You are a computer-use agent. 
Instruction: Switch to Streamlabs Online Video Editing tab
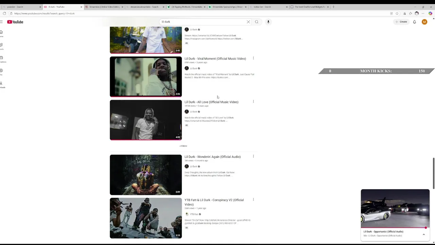click(x=104, y=7)
